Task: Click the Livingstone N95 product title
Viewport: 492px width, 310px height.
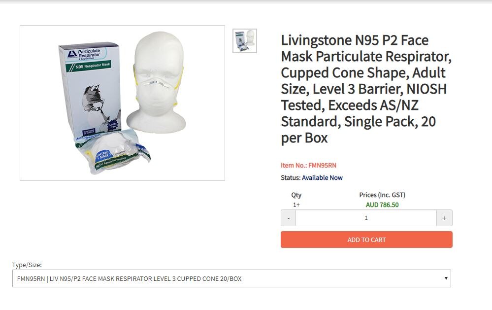Action: [x=366, y=89]
